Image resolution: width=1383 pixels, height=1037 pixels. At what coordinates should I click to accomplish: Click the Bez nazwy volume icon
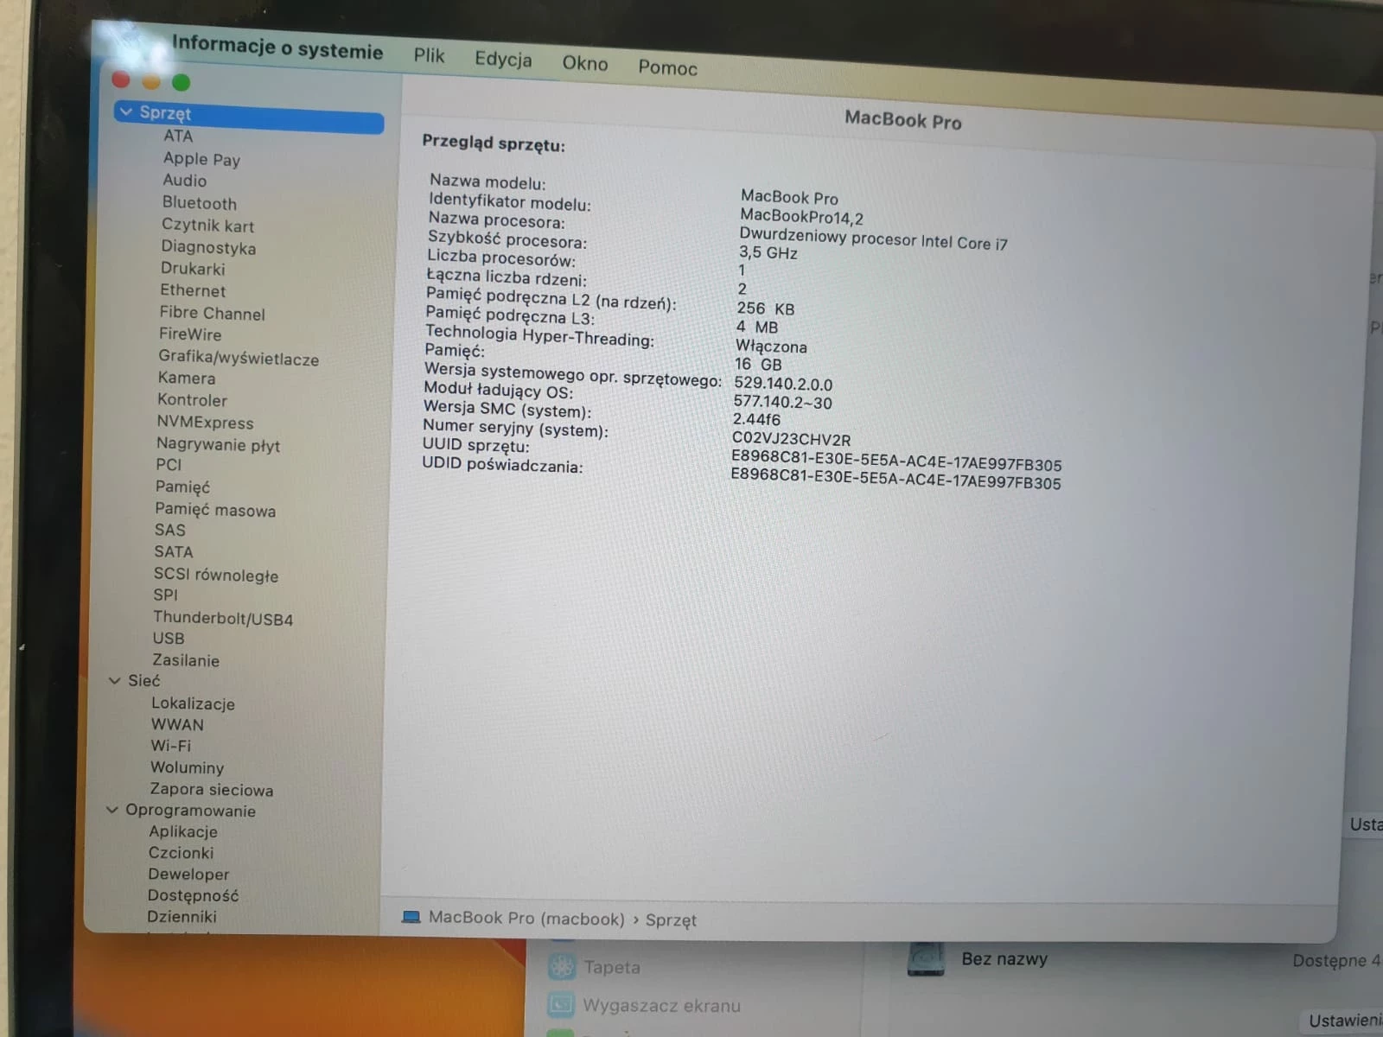click(x=925, y=957)
